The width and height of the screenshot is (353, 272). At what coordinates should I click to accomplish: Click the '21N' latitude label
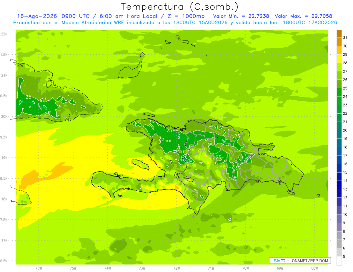click(4, 75)
